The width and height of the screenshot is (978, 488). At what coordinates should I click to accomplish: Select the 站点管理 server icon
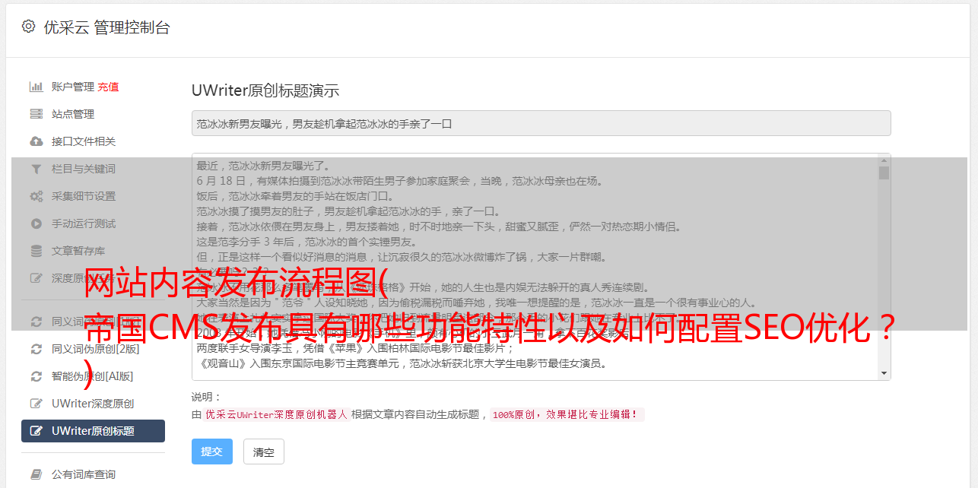point(36,114)
